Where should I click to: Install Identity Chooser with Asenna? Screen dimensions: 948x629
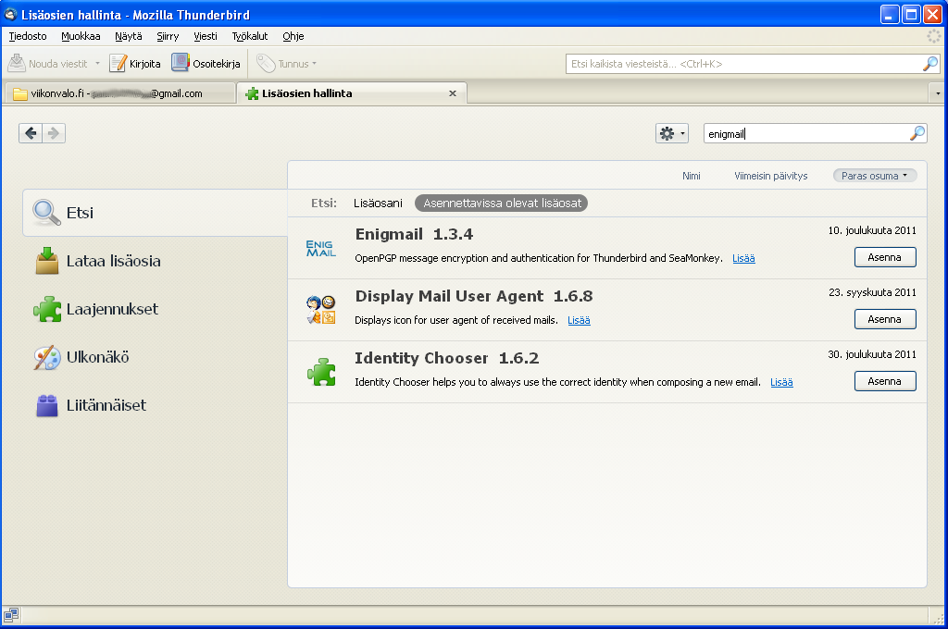tap(885, 381)
